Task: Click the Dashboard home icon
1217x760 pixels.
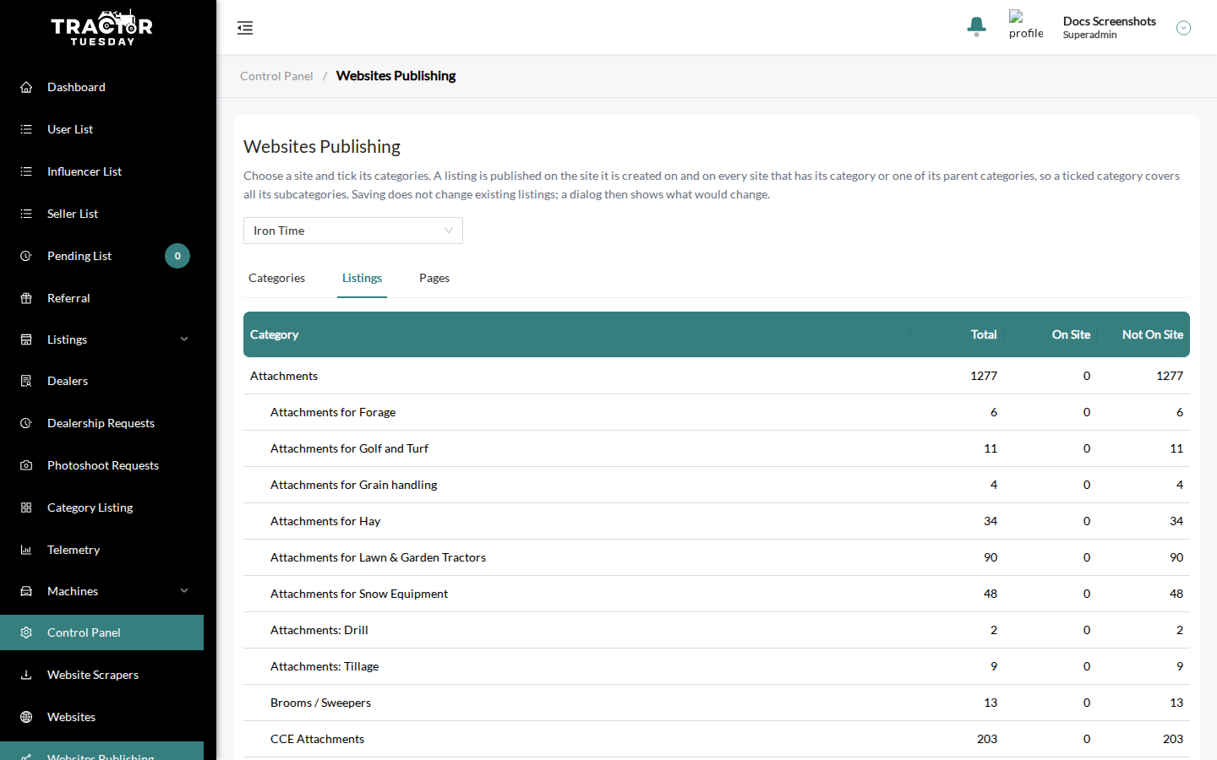Action: [x=26, y=87]
